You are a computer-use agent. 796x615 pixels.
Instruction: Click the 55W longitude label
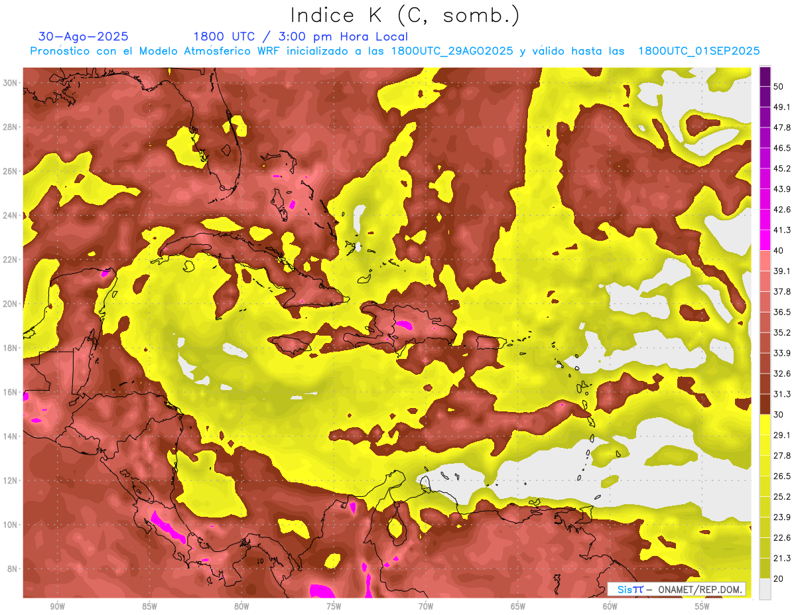pyautogui.click(x=702, y=606)
